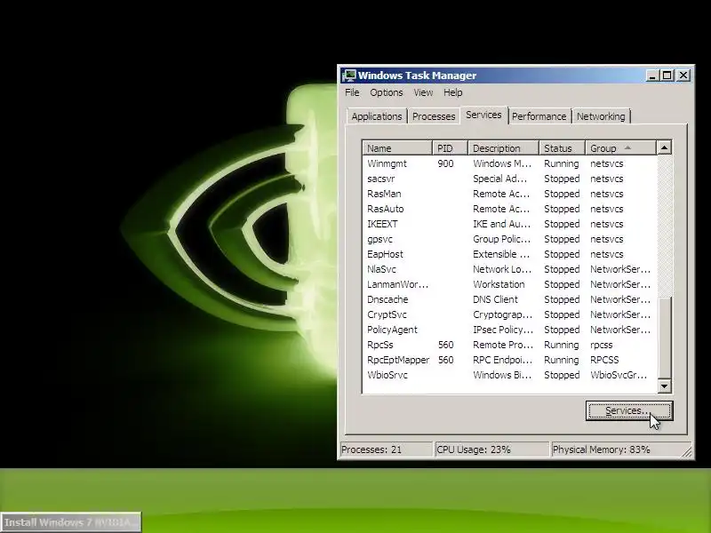Viewport: 711px width, 533px height.
Task: Click the Workstation description cell
Action: click(x=499, y=284)
